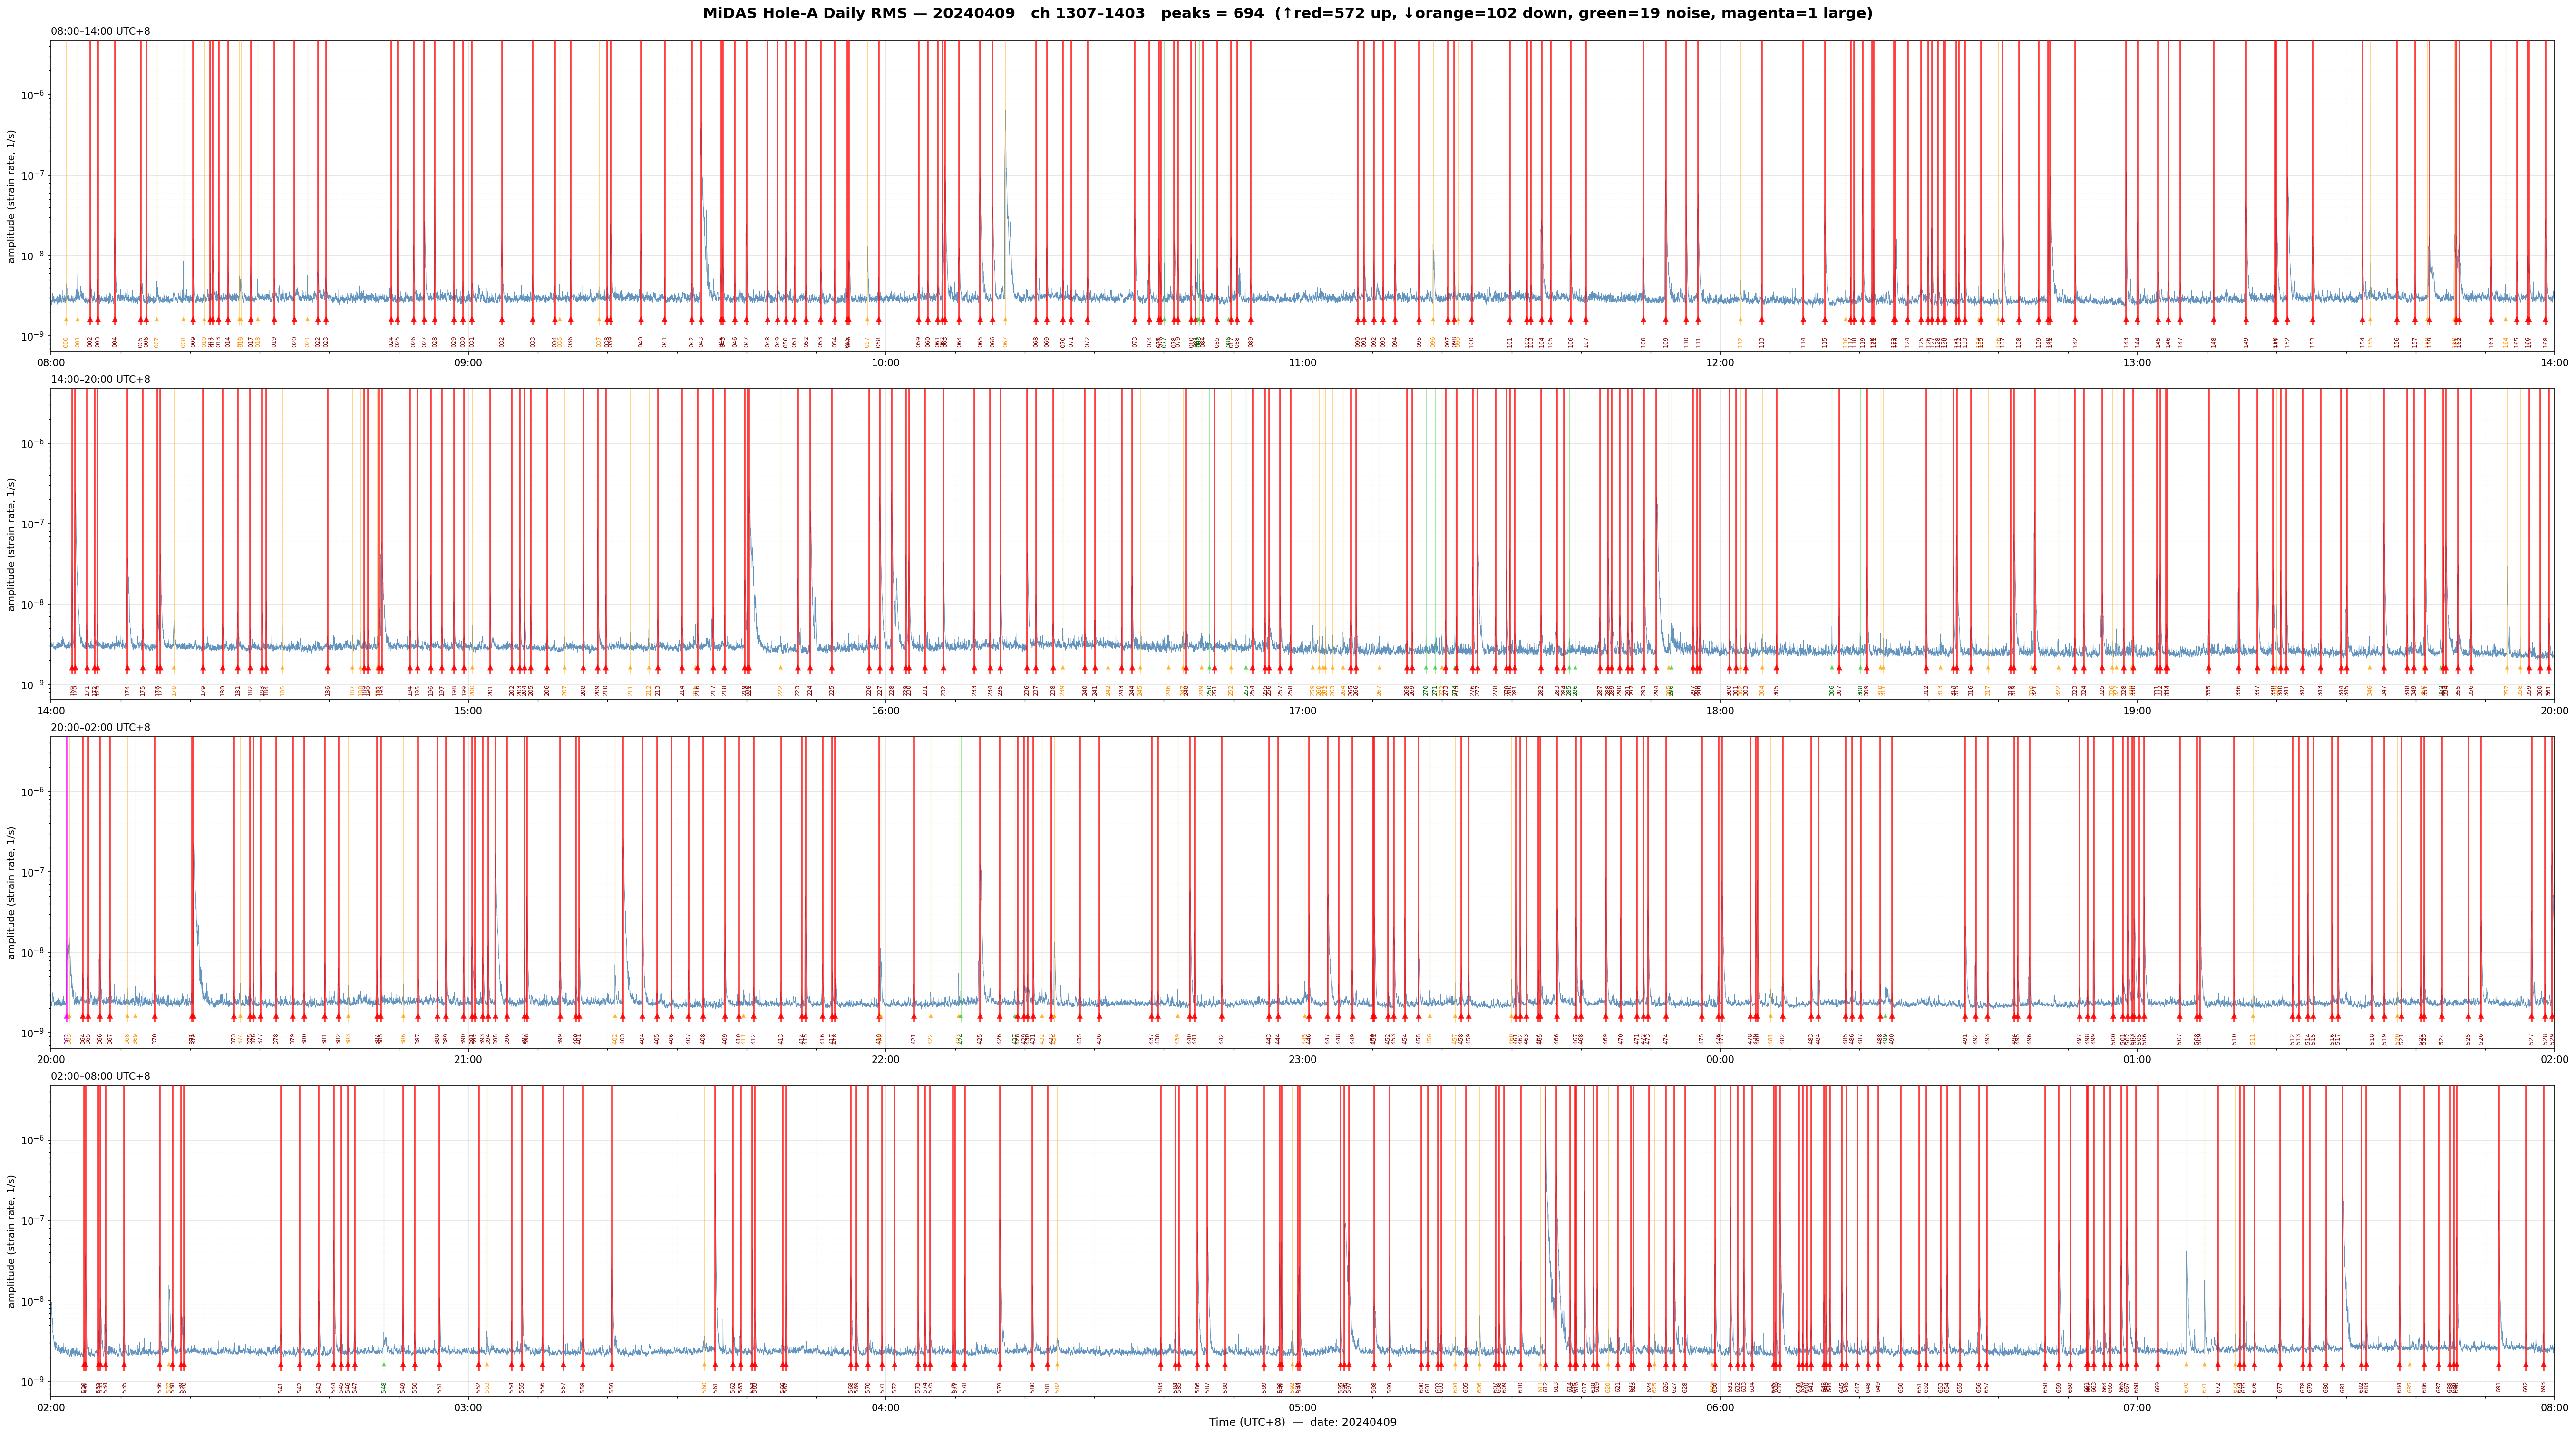Viewport: 2576px width, 1435px height.
Task: Click the red peak label 535
Action: click(x=125, y=1387)
